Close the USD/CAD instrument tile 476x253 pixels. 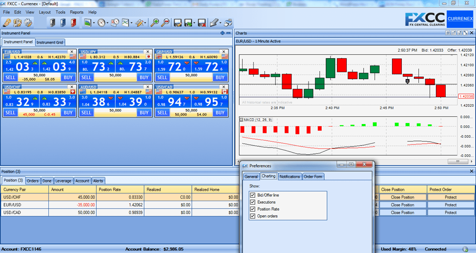point(224,87)
